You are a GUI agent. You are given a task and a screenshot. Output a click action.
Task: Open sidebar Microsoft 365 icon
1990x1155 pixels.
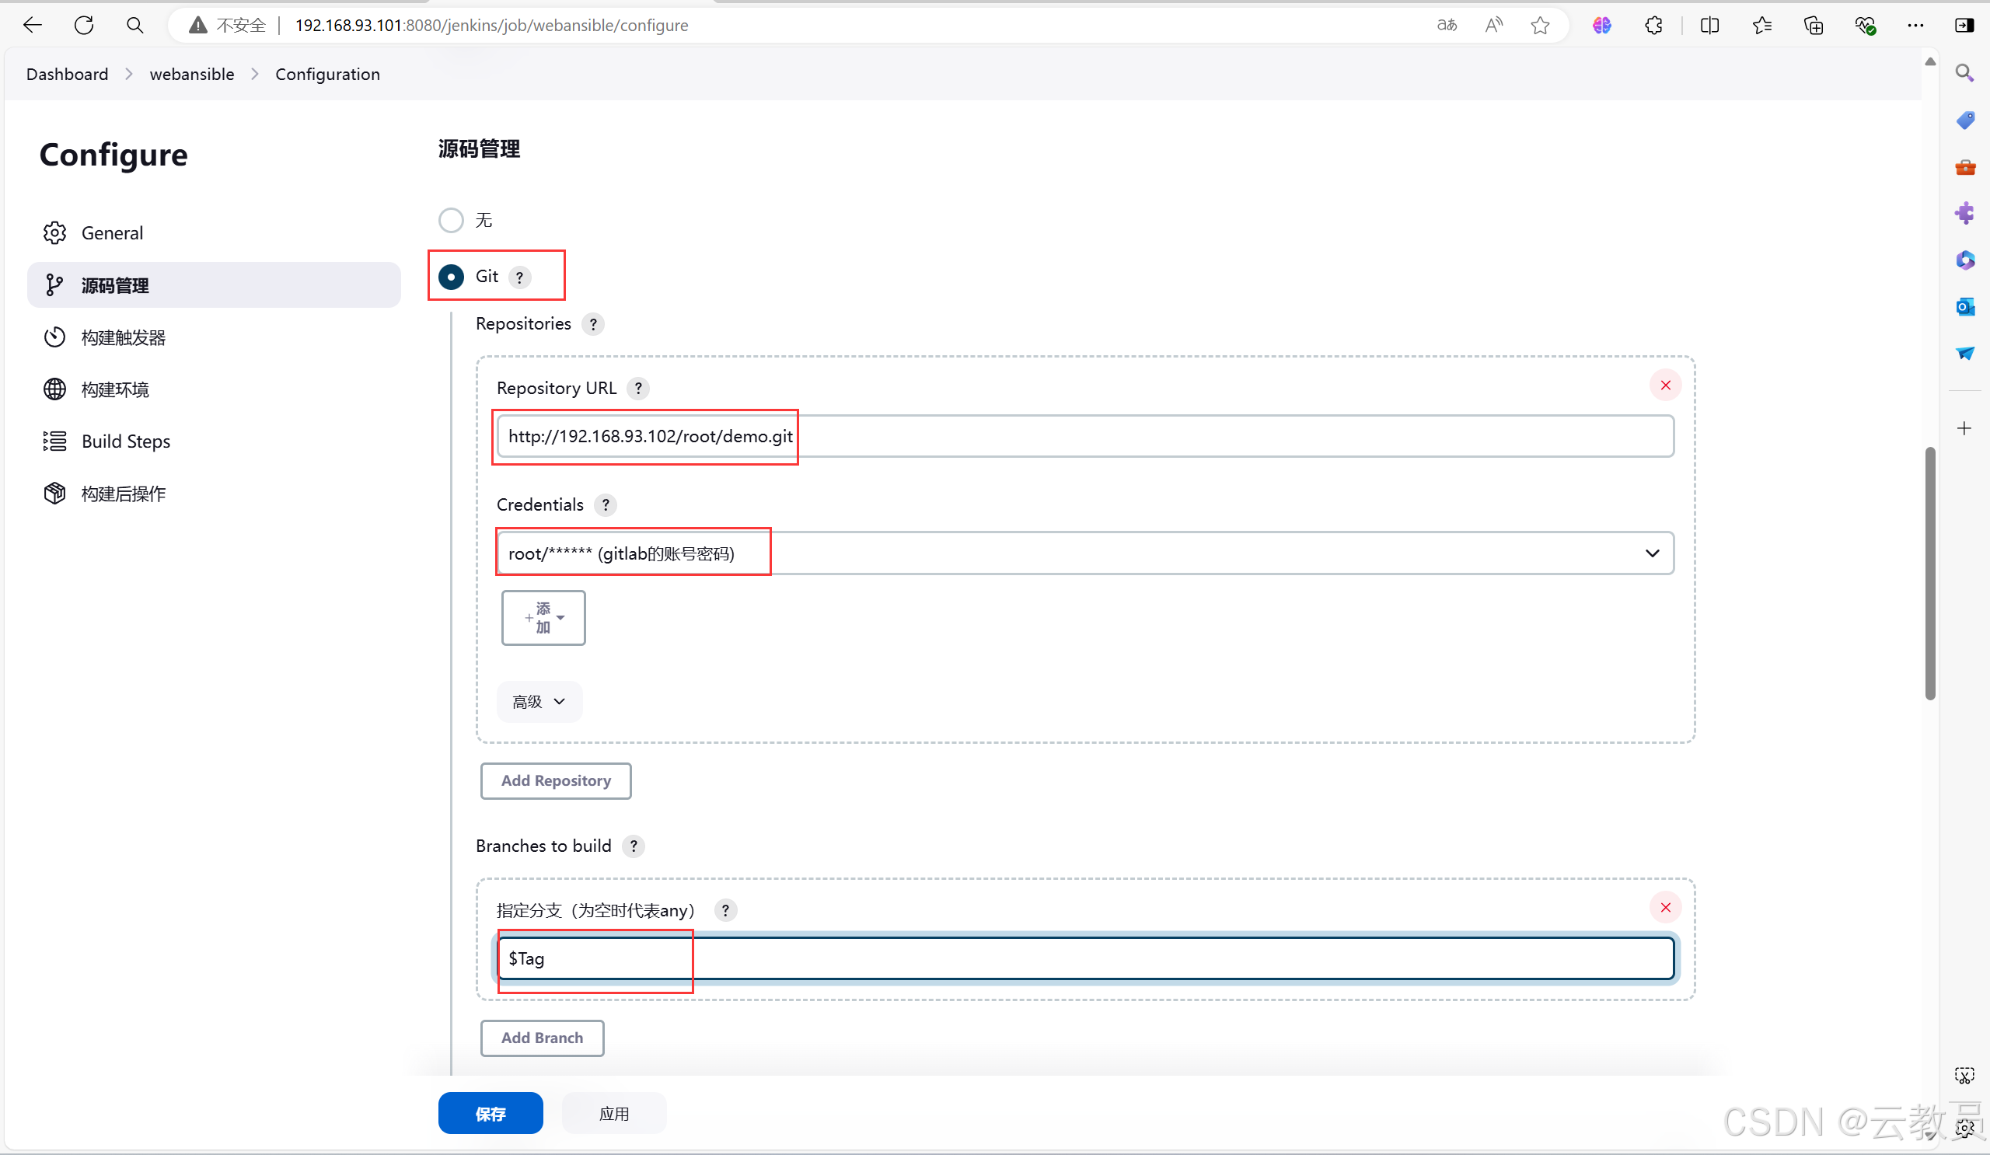click(x=1964, y=260)
